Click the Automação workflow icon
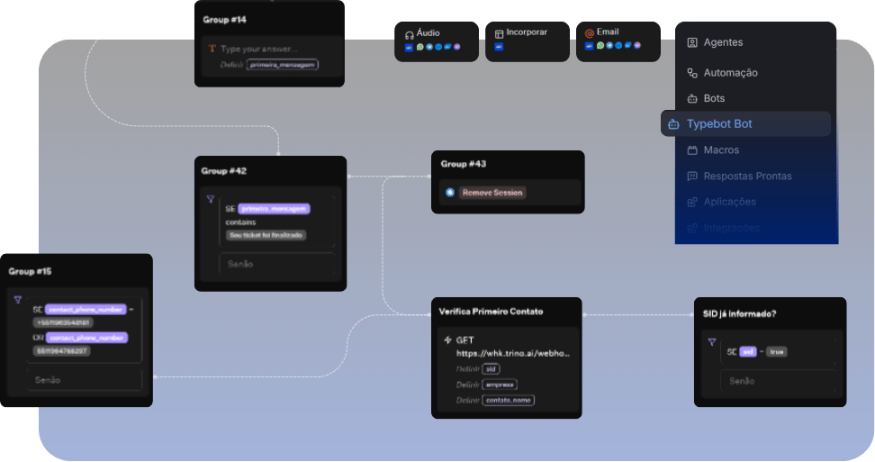Image resolution: width=875 pixels, height=462 pixels. tap(692, 73)
